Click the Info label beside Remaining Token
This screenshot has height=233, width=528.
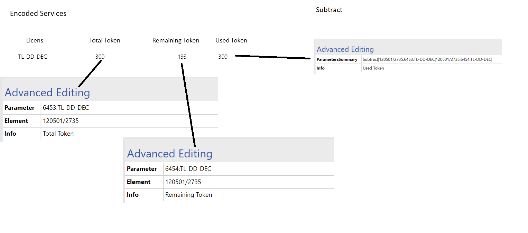133,195
